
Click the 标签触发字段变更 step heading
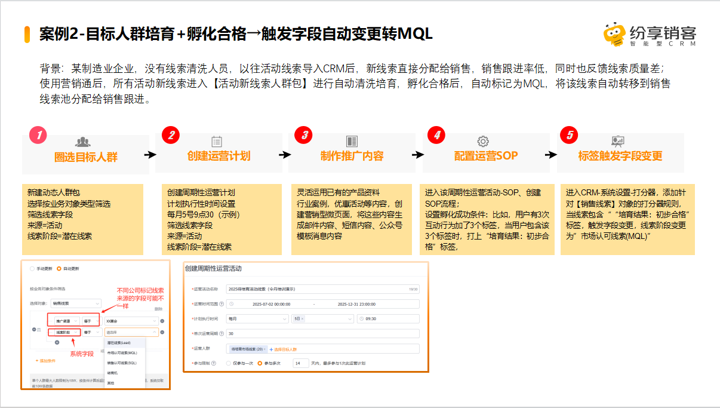point(620,157)
